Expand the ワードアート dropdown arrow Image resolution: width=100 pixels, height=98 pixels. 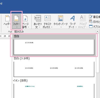tap(76, 27)
